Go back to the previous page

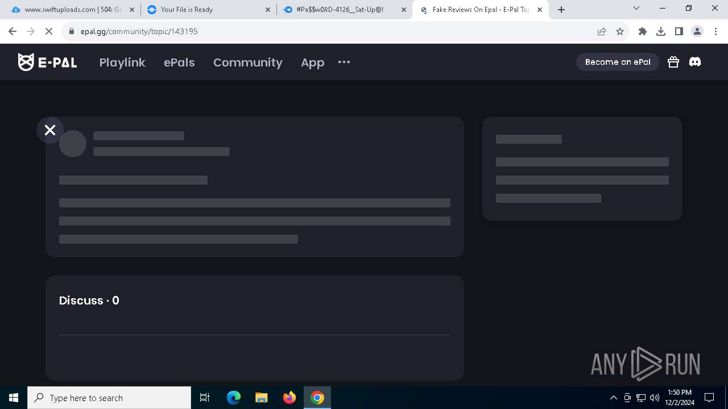[x=13, y=31]
